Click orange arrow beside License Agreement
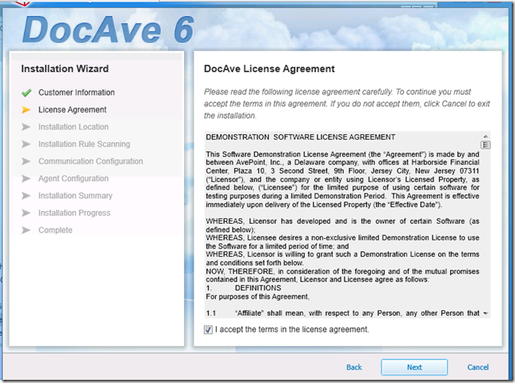The height and width of the screenshot is (383, 515). click(26, 110)
